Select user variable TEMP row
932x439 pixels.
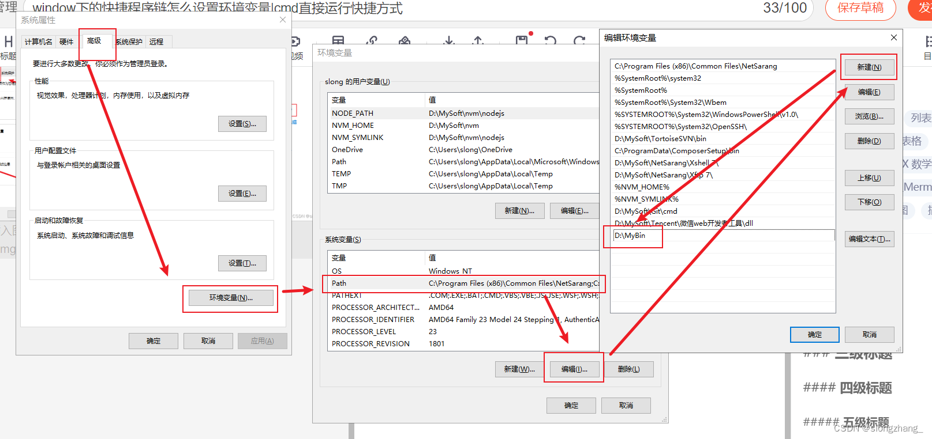click(464, 174)
